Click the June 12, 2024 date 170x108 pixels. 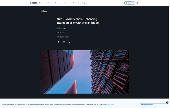tap(60, 33)
